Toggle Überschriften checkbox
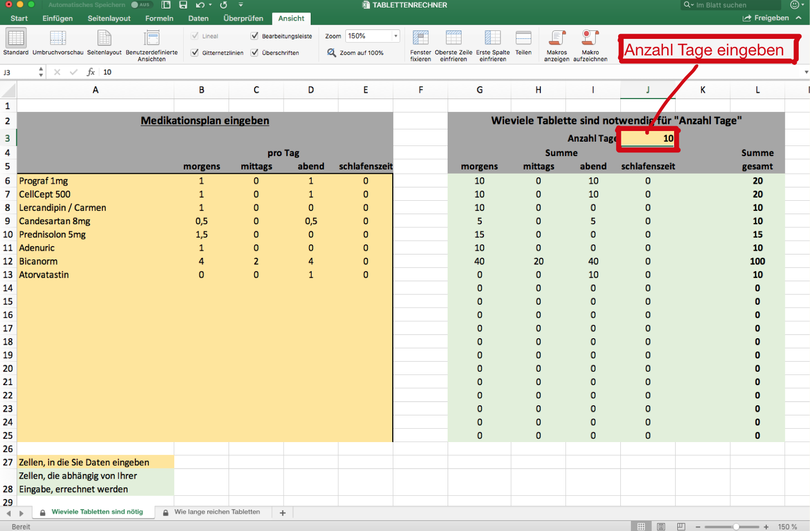Screen dimensions: 810x531 [x=255, y=52]
